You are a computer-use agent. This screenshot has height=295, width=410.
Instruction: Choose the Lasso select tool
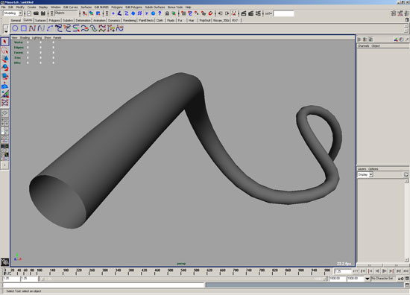click(4, 51)
